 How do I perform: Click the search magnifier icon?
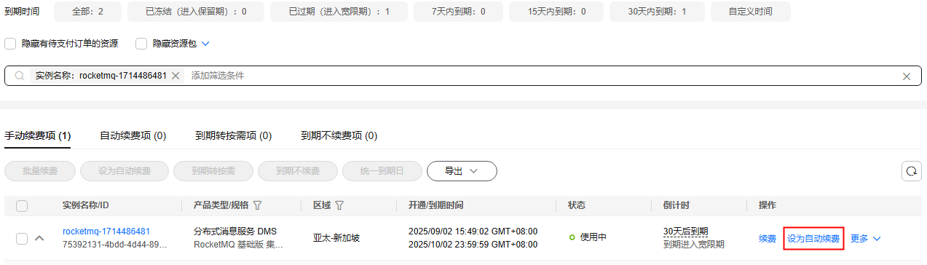20,76
